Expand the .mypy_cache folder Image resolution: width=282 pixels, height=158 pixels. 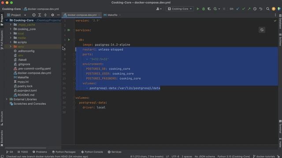pos(11,25)
